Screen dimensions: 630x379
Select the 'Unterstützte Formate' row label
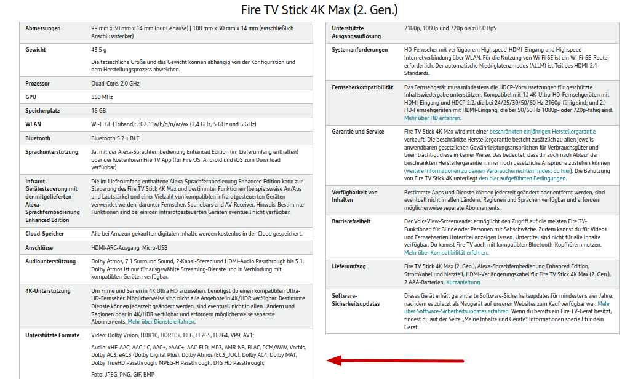52,335
